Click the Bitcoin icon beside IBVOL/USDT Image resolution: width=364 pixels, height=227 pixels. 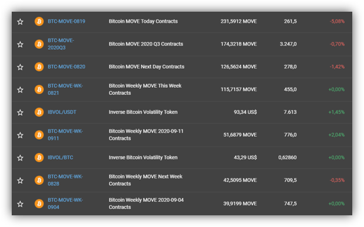tap(39, 112)
